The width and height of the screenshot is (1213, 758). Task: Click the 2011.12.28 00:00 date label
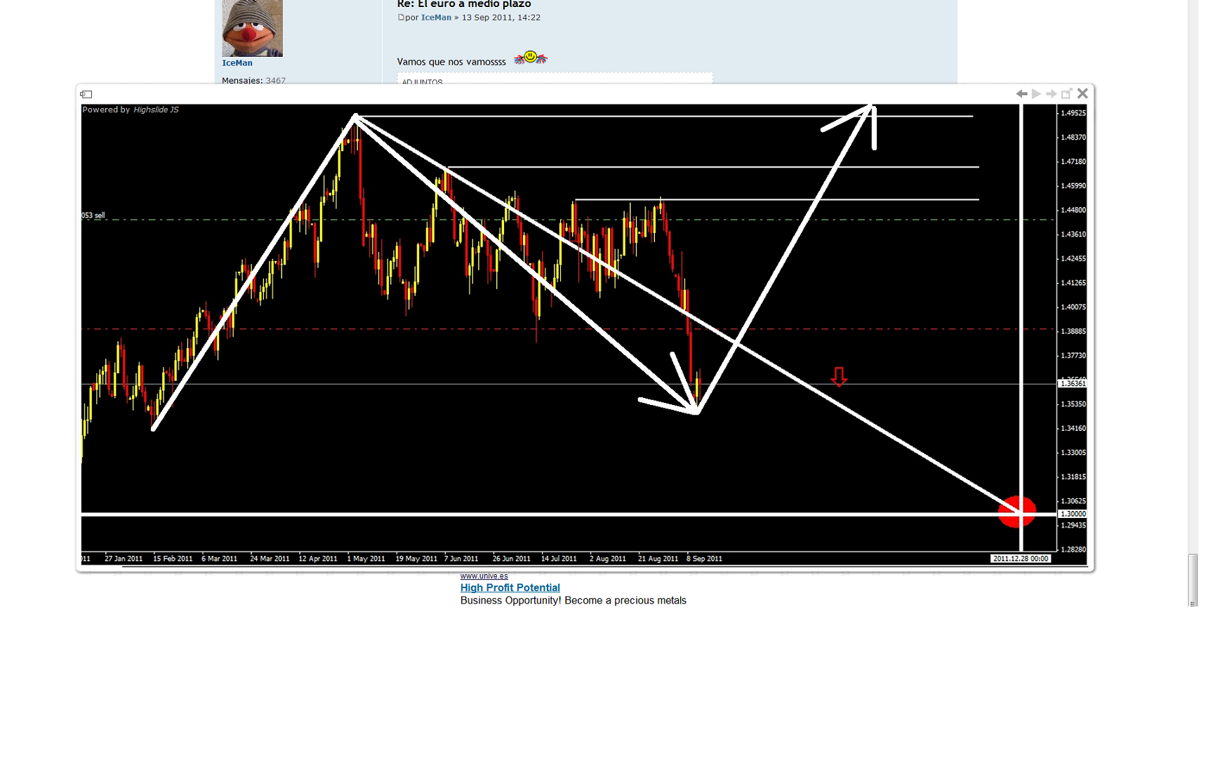click(x=1021, y=559)
